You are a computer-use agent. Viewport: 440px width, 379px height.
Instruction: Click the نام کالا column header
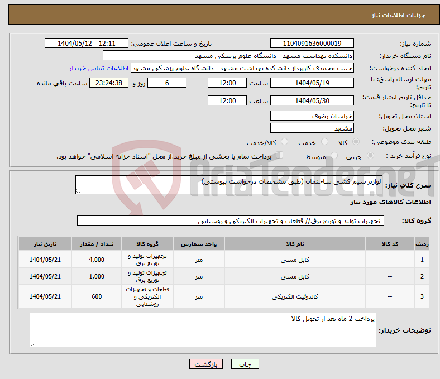(295, 244)
